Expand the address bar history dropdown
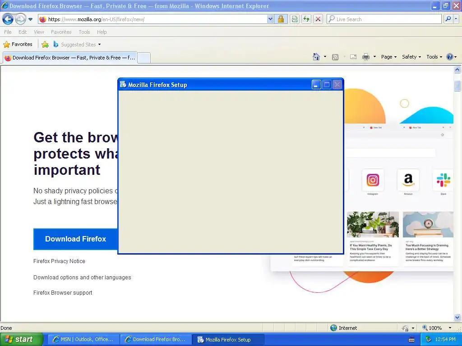Screen dimensions: 462x346 (270, 19)
